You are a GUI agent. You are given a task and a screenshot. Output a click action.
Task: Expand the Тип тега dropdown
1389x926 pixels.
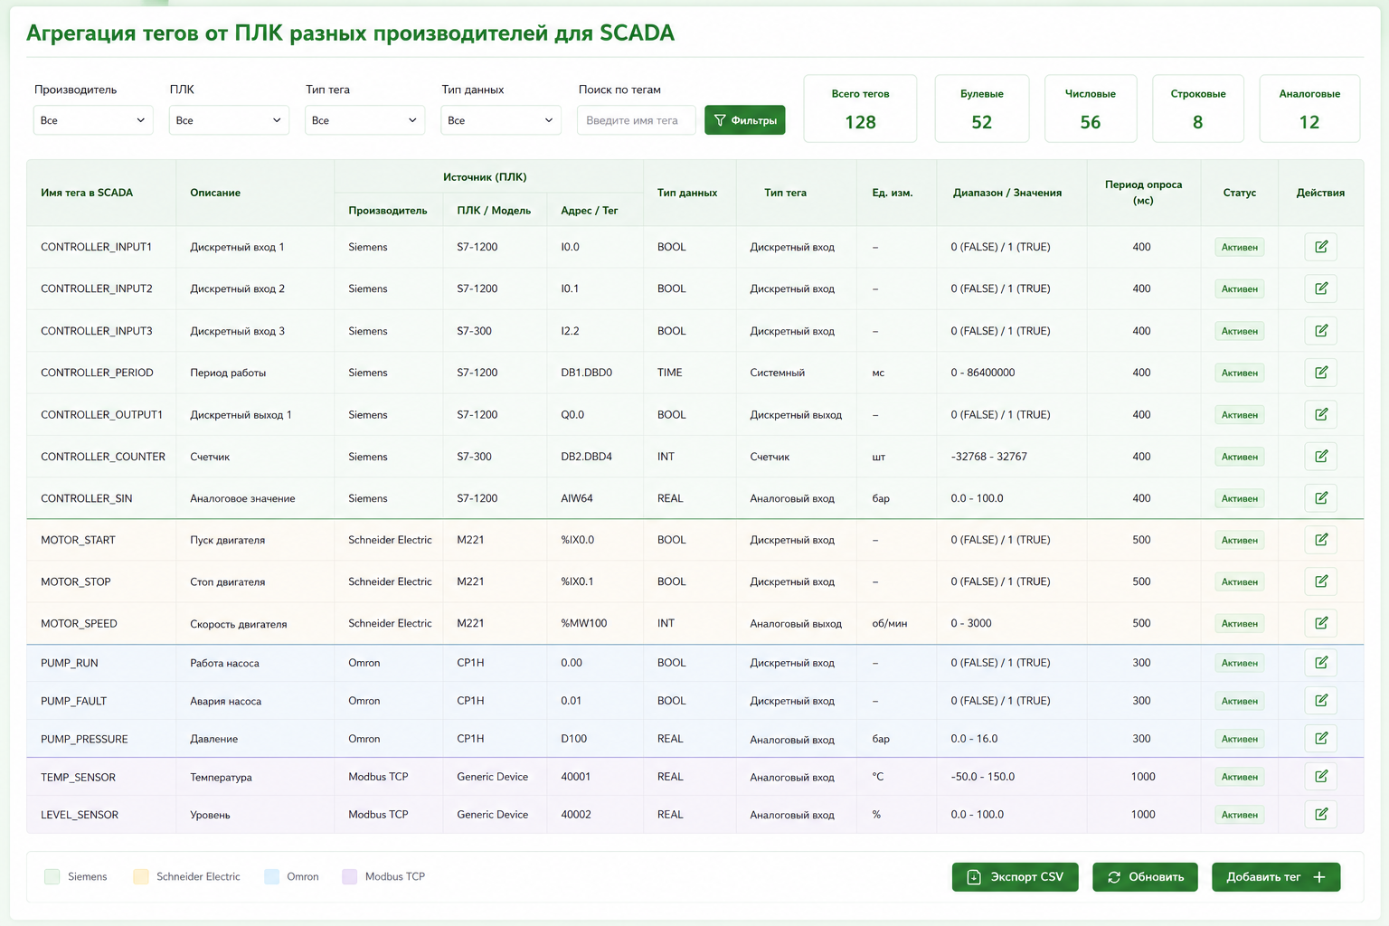[364, 120]
